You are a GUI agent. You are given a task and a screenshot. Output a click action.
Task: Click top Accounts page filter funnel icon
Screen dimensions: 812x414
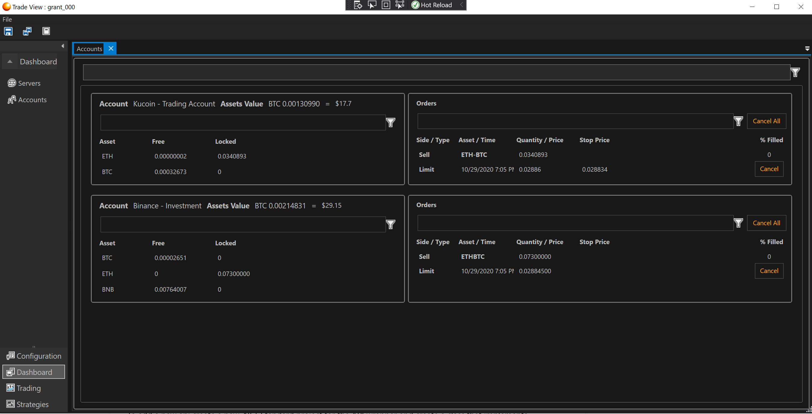tap(795, 72)
